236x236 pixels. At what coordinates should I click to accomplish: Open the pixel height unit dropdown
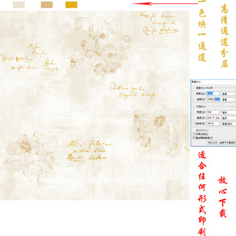tap(229, 100)
